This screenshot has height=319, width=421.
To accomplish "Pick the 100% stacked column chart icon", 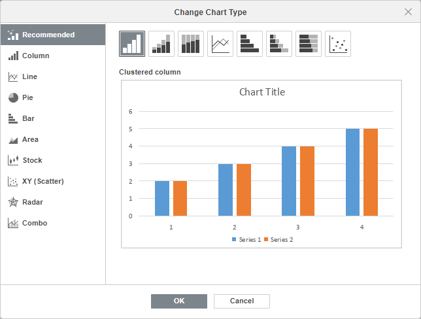I will tap(191, 44).
